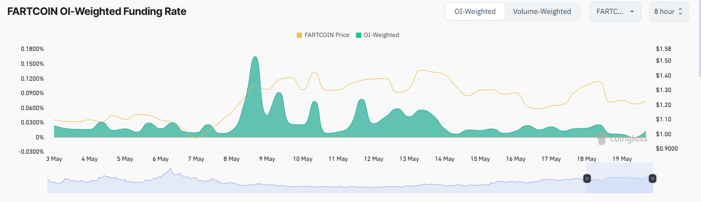This screenshot has width=701, height=202.
Task: Click the FARTCOIN OI-Weighted Funding Rate title
Action: click(x=96, y=11)
